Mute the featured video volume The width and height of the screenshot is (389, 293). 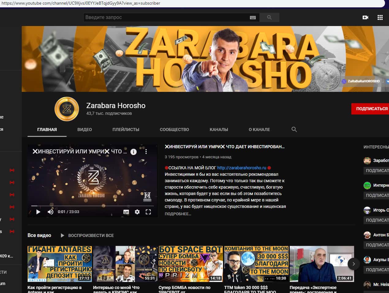point(51,212)
